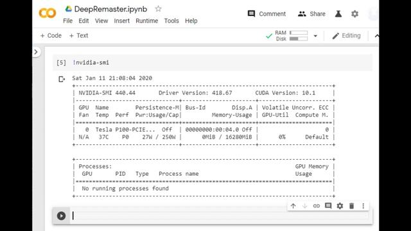Open the View menu
Screen dimensions: 411x231
(101, 21)
